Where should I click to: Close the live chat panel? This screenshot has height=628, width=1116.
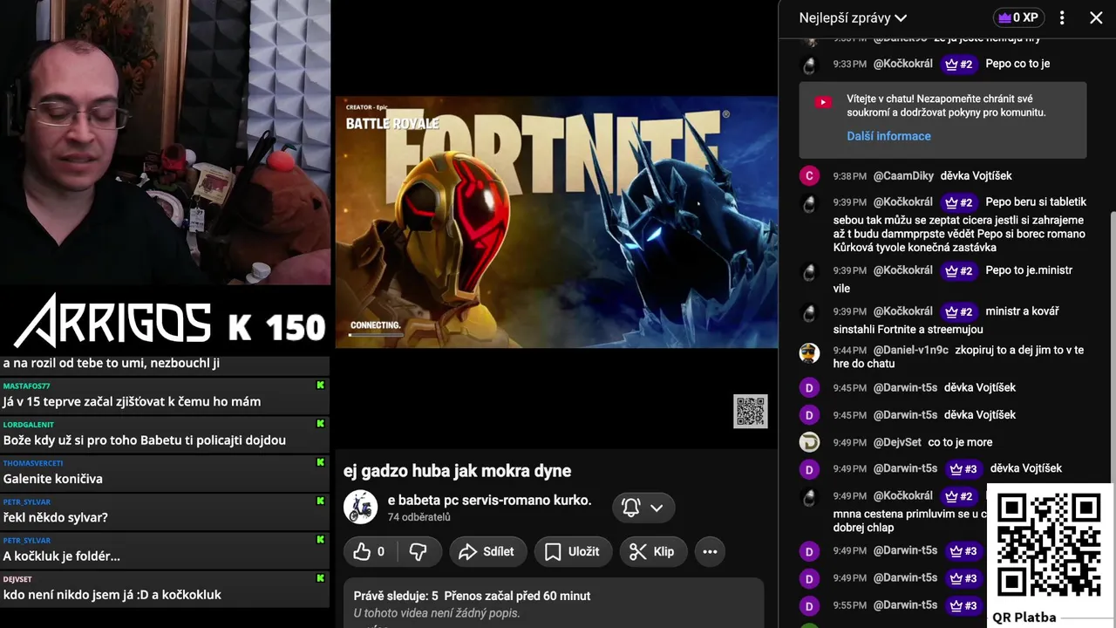1096,17
